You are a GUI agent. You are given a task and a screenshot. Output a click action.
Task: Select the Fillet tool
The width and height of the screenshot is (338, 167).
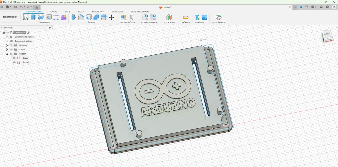81,17
